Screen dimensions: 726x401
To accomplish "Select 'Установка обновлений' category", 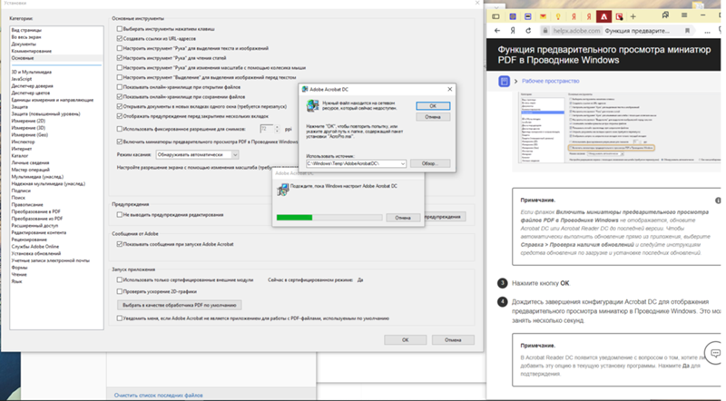I will 36,254.
